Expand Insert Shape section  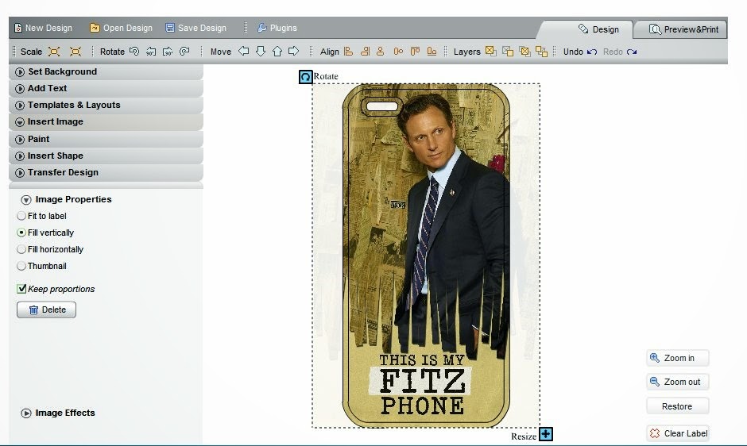pos(106,156)
